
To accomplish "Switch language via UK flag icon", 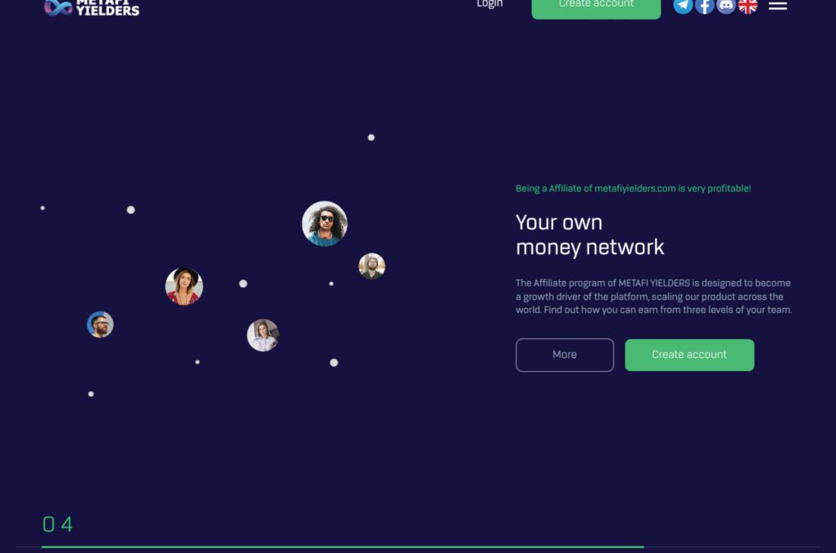I will pyautogui.click(x=747, y=6).
